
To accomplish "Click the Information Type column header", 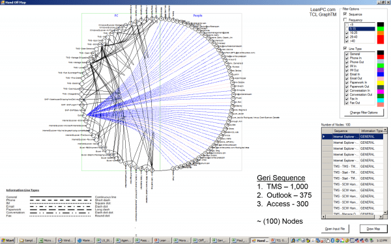I will [371, 131].
